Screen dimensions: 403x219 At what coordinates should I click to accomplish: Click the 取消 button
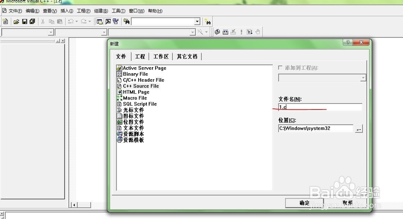pos(347,203)
